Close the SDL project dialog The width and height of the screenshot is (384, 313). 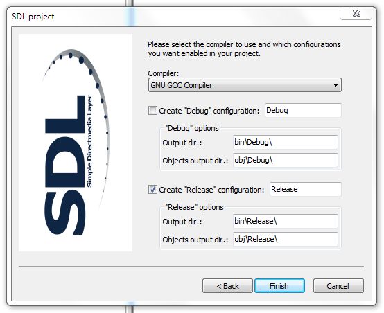point(356,13)
